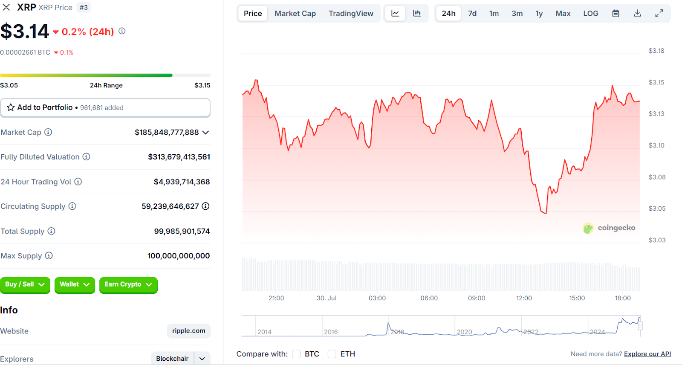Open the ripple.com website link
This screenshot has height=365, width=682.
(188, 331)
